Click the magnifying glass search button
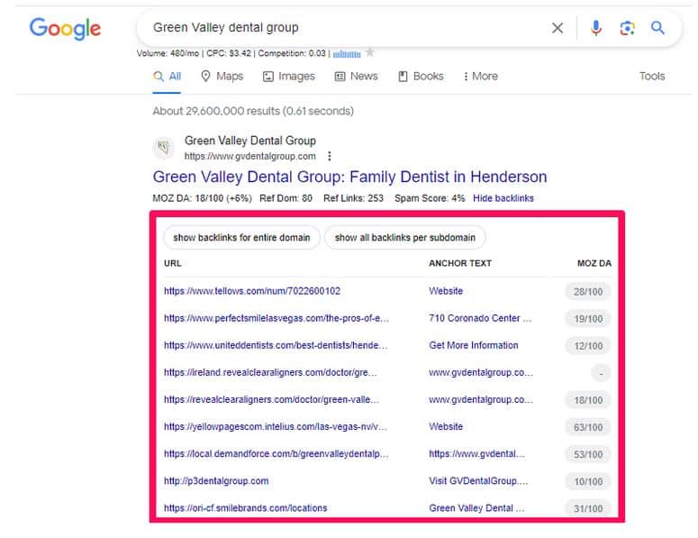This screenshot has height=538, width=698. tap(657, 28)
